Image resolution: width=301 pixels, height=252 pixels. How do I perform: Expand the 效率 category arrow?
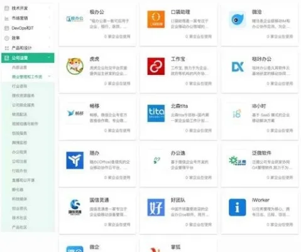point(50,38)
